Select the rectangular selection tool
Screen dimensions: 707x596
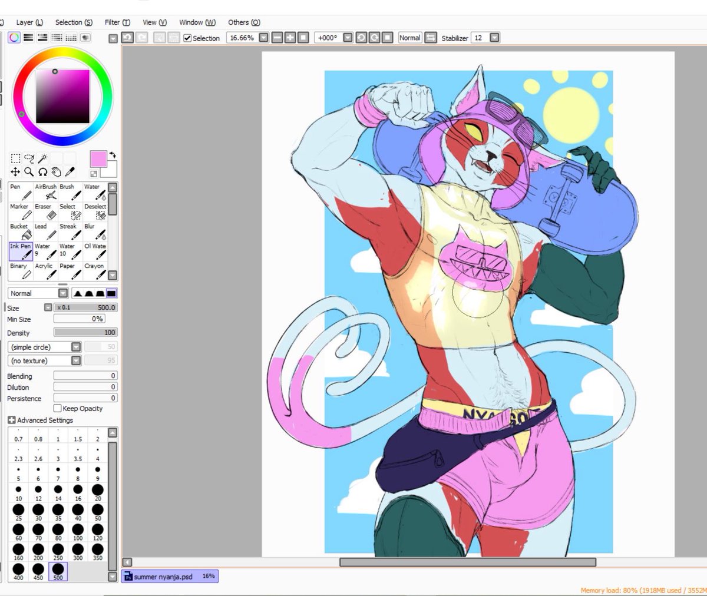15,158
